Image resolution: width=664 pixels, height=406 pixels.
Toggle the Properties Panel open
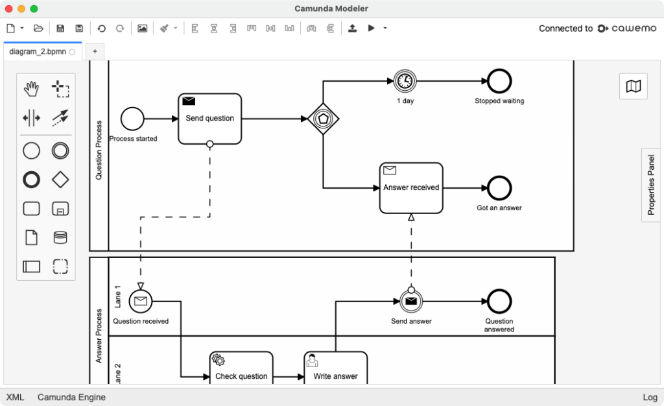(651, 185)
